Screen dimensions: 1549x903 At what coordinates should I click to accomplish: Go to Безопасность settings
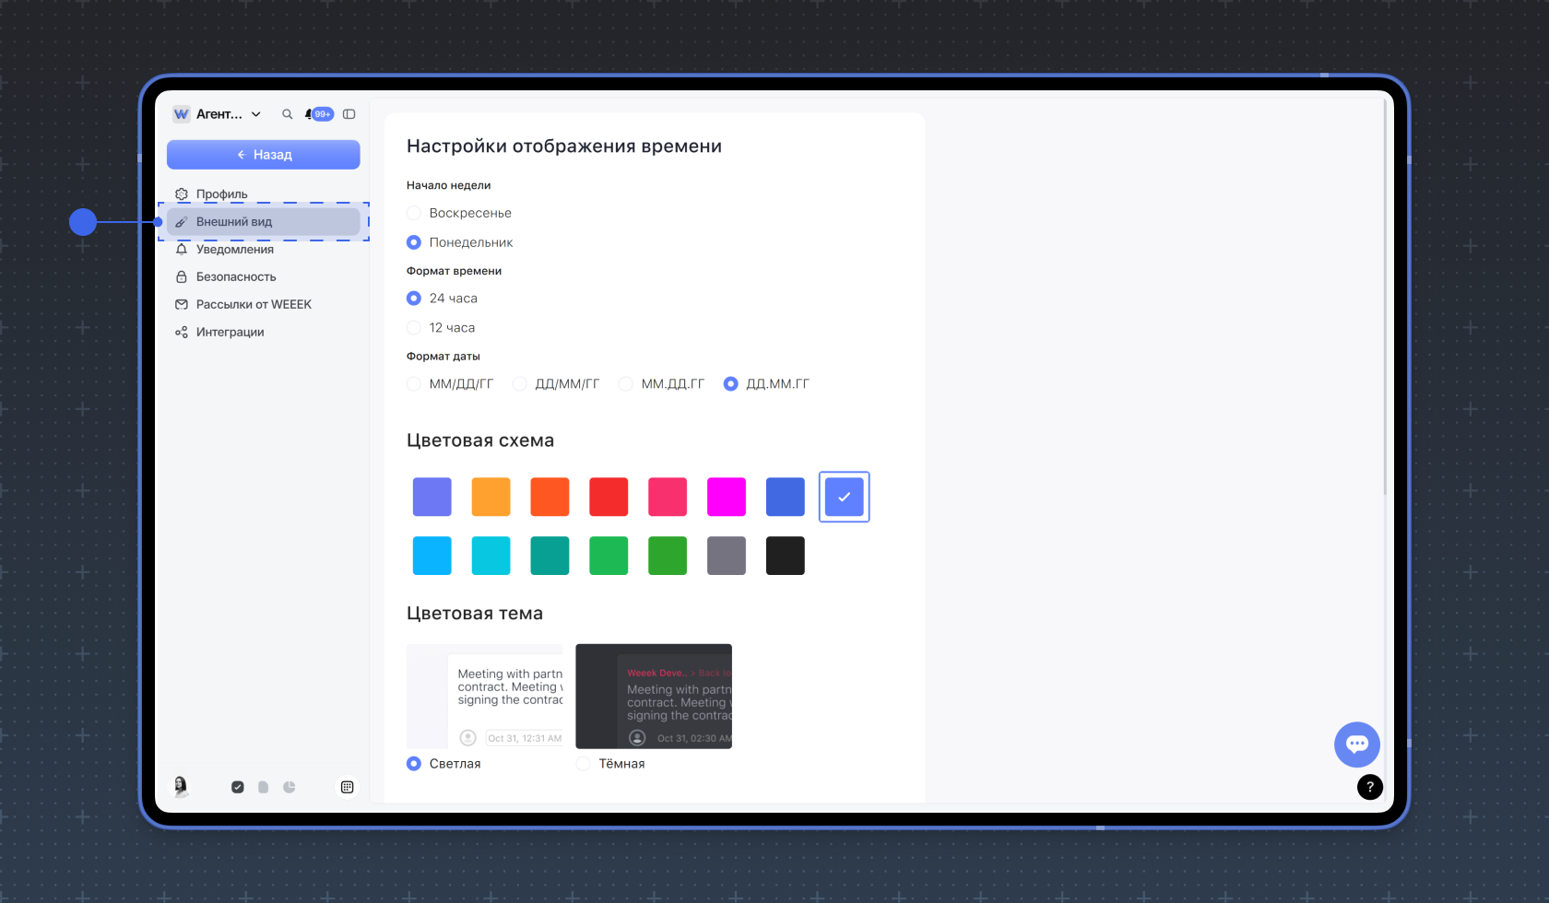click(x=235, y=277)
